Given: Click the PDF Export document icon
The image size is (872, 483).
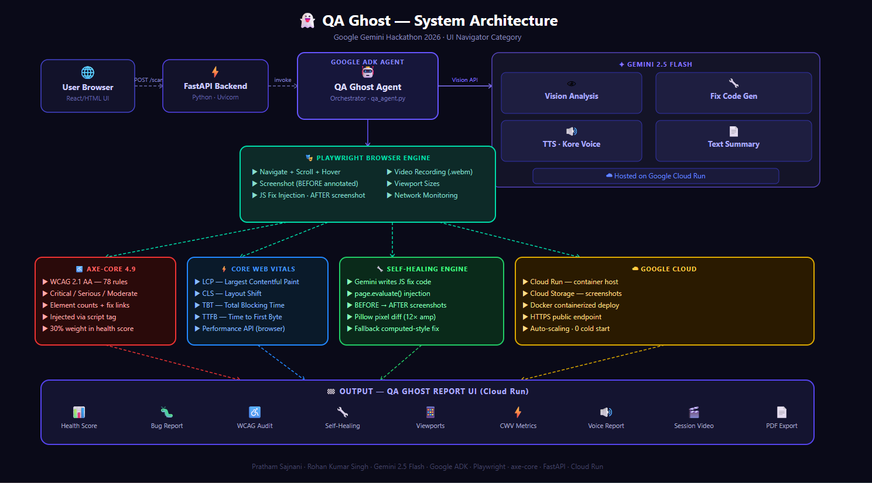Looking at the screenshot, I should click(782, 412).
